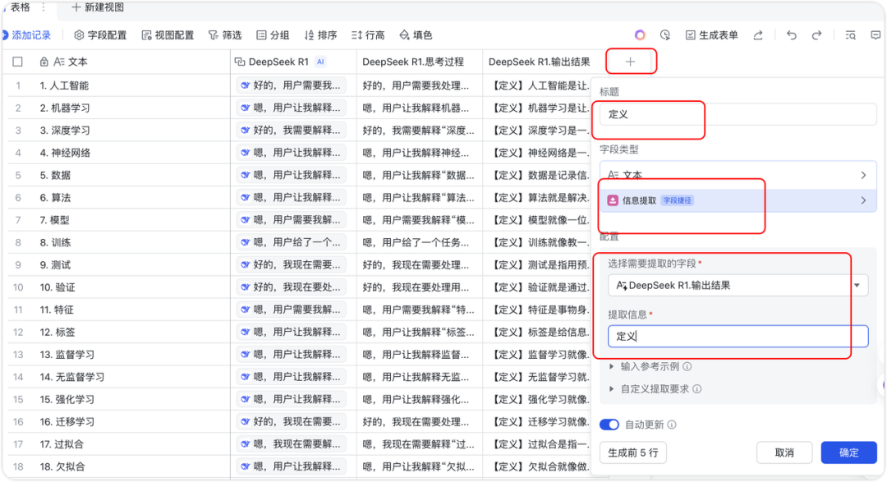The image size is (887, 482).
Task: Select the cell '14. 无监督学习'
Action: (x=130, y=378)
